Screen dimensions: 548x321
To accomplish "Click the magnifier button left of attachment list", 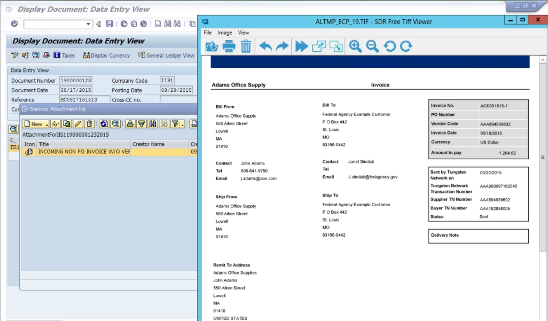I will 14,129.
